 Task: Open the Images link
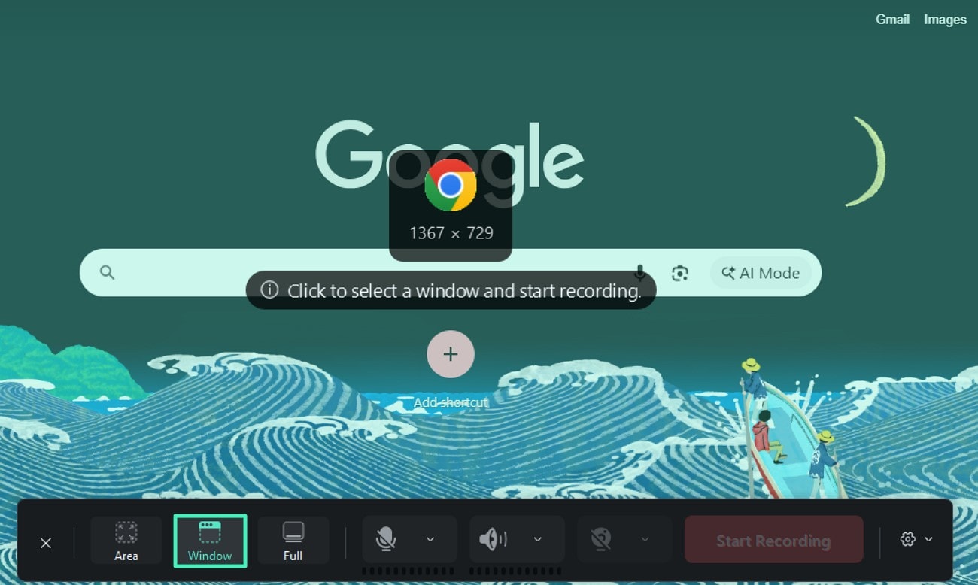coord(945,20)
